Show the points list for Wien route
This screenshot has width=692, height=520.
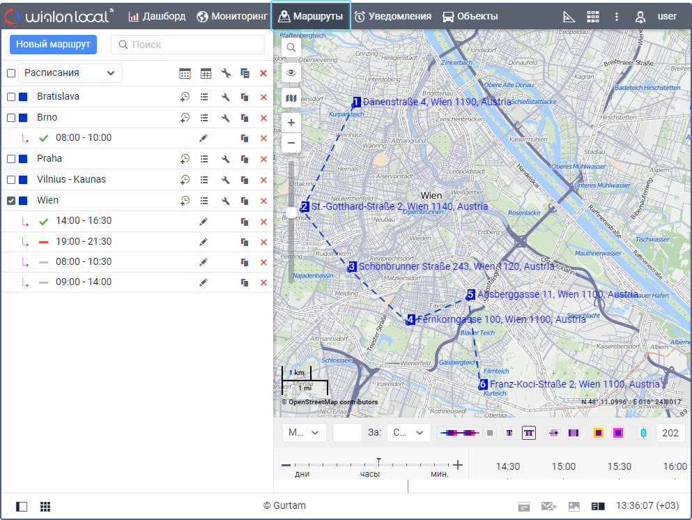pyautogui.click(x=205, y=201)
